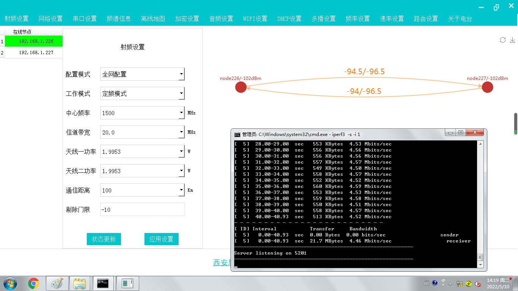Click the blue help tray icon
This screenshot has height=291, width=518.
pos(435,283)
